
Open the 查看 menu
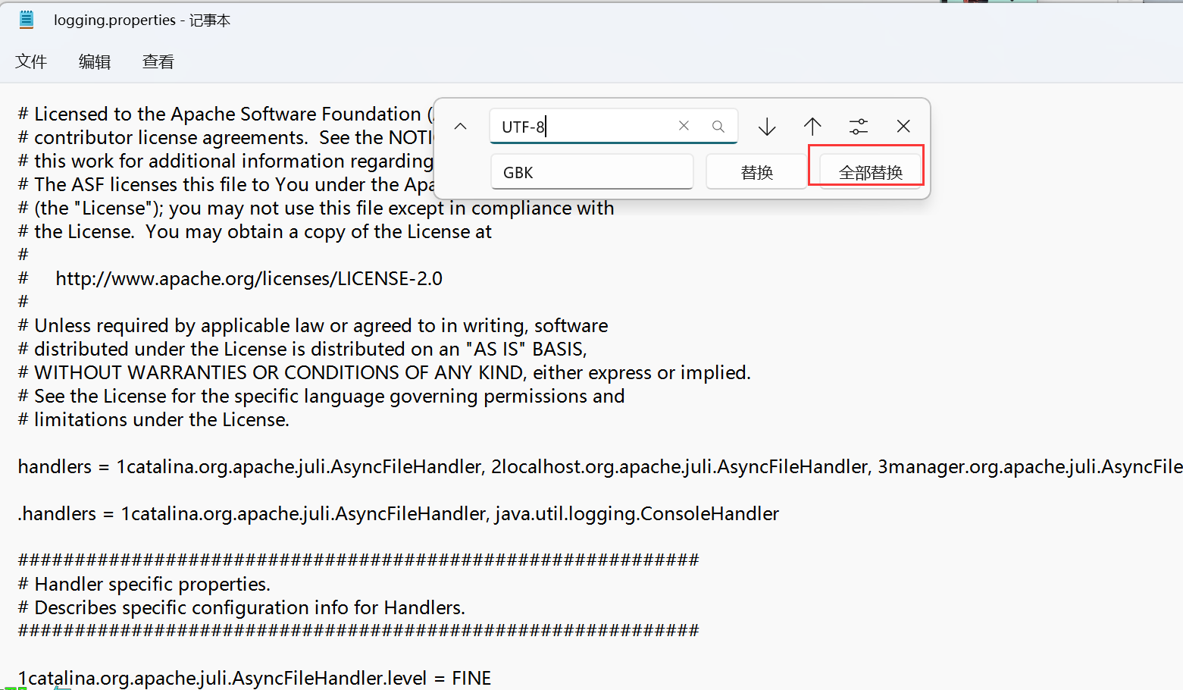pyautogui.click(x=158, y=61)
